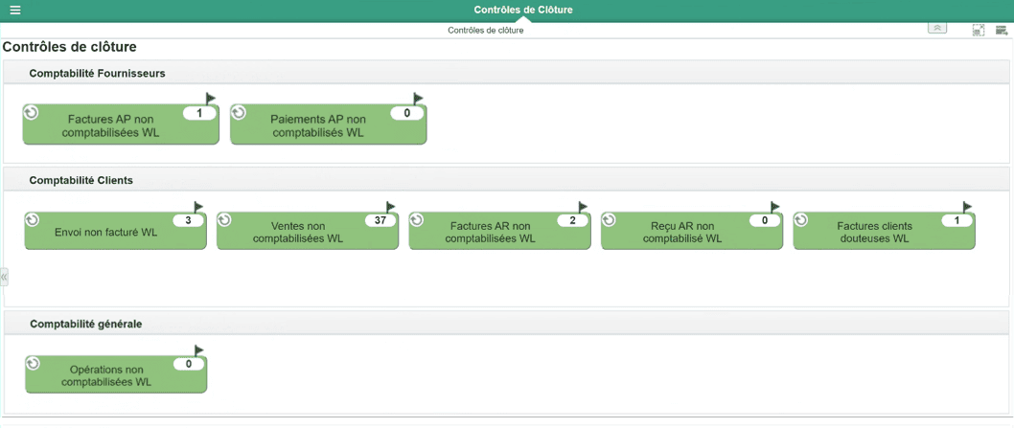
Task: Refresh the Factures clients douteuses tile
Action: pyautogui.click(x=801, y=220)
